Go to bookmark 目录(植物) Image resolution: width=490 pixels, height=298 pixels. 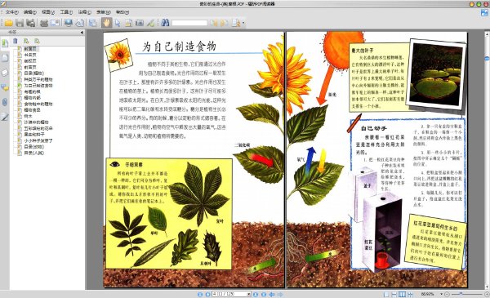tap(34, 73)
